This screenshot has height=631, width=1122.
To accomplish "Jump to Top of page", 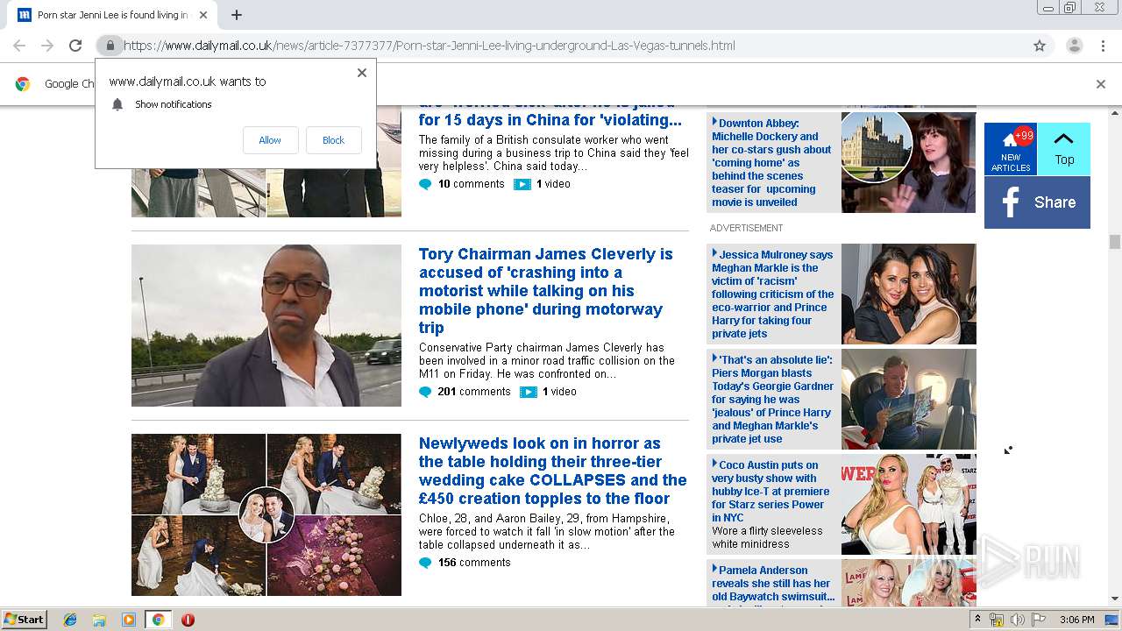I will click(x=1064, y=149).
